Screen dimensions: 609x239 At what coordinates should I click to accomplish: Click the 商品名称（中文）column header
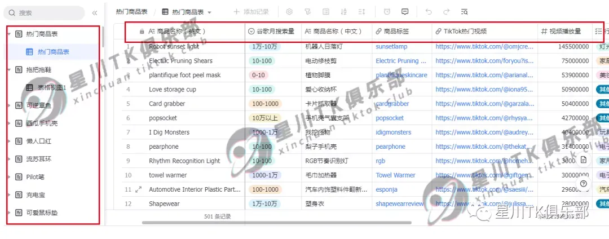tap(337, 32)
